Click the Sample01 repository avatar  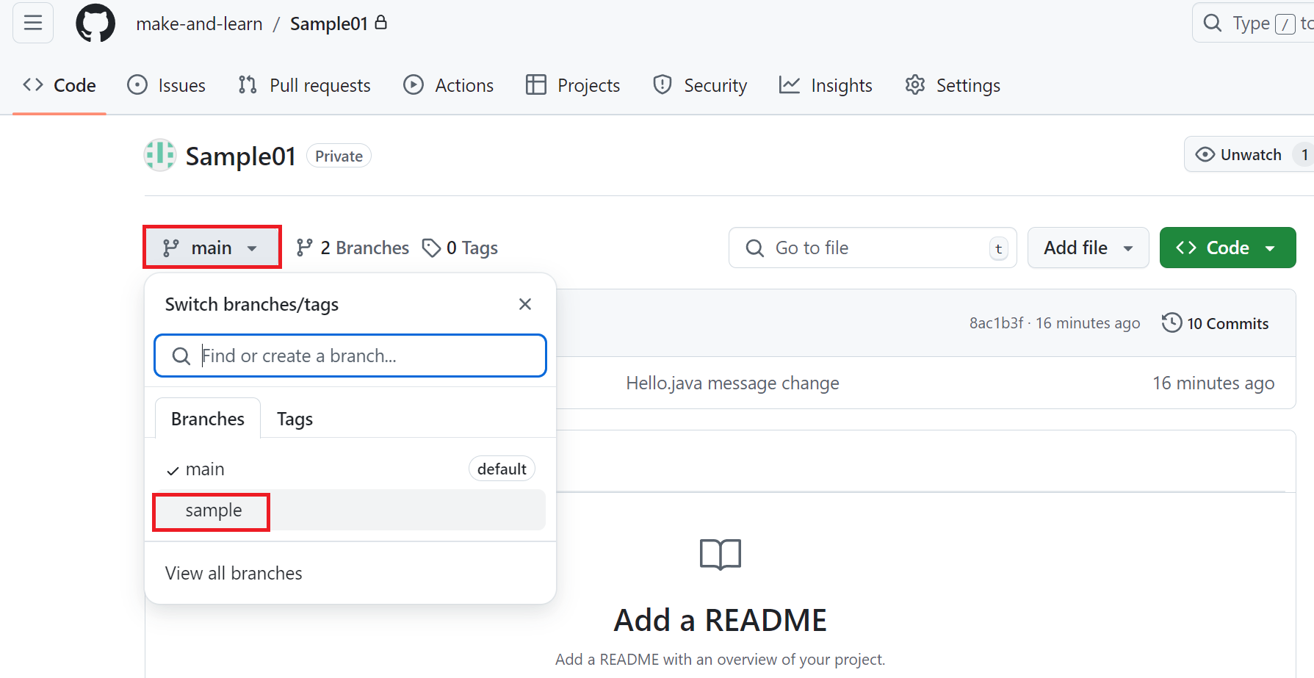pos(160,155)
